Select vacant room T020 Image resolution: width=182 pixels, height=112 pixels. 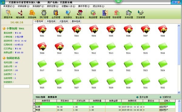coord(94,65)
